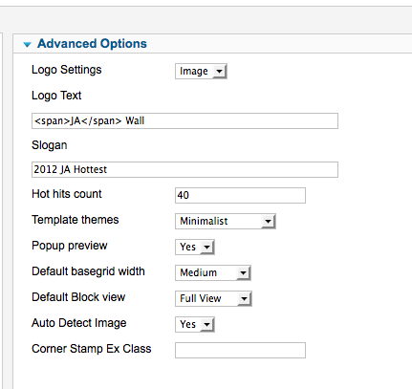Open the Default Block view dropdown

coord(213,299)
